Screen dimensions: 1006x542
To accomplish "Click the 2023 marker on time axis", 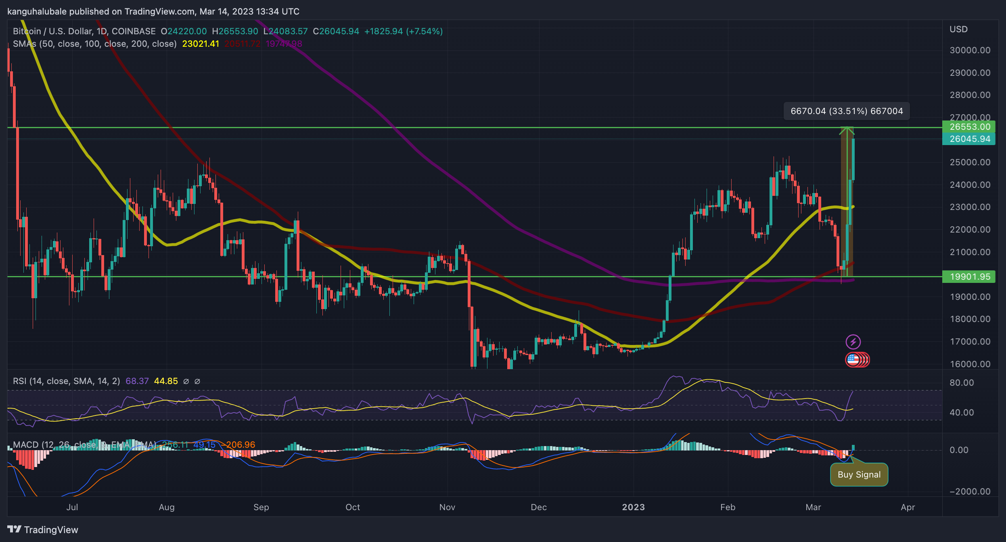I will pyautogui.click(x=633, y=507).
